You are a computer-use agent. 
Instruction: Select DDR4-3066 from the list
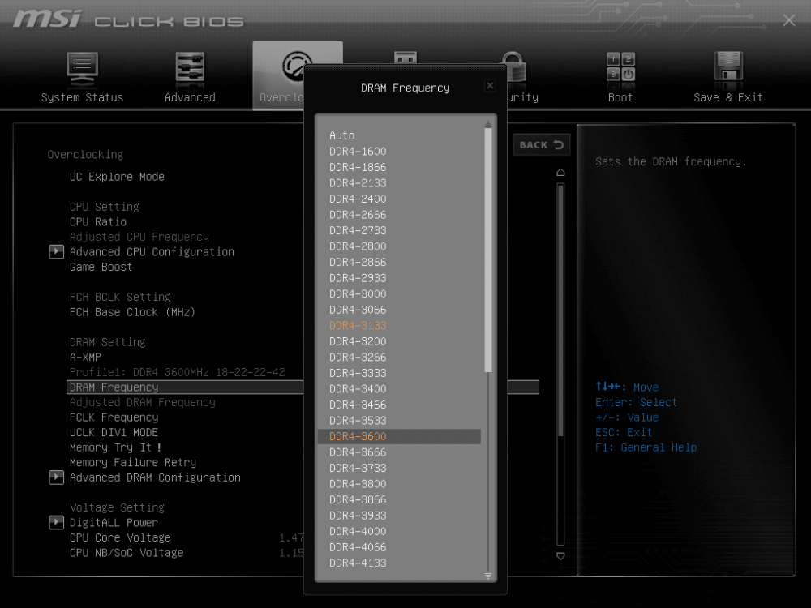pyautogui.click(x=358, y=310)
